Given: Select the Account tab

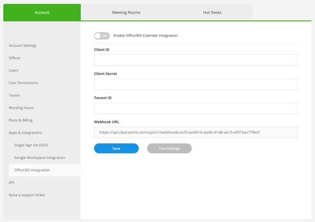Looking at the screenshot, I should coord(42,12).
